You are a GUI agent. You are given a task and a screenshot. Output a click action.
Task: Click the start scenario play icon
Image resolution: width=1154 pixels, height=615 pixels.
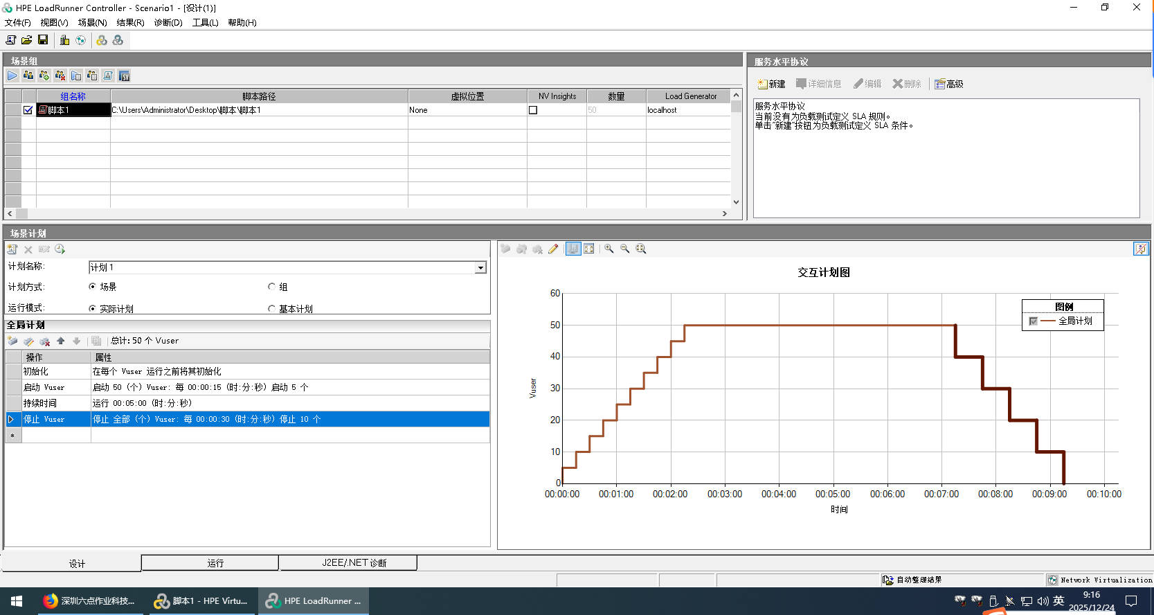(x=12, y=75)
